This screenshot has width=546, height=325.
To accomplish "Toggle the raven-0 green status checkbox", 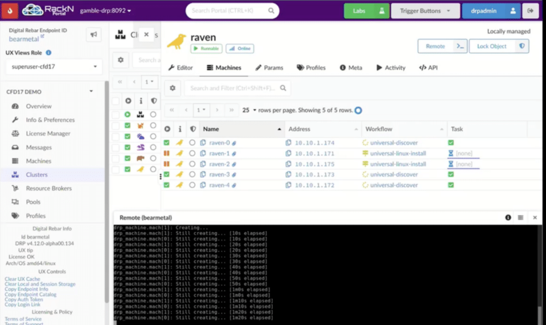I will click(x=166, y=142).
